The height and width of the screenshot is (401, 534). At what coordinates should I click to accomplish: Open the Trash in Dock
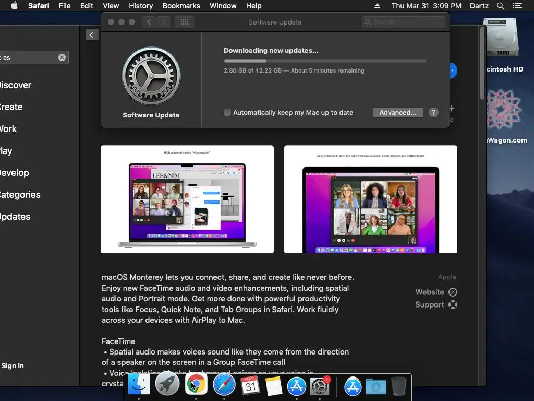point(398,386)
